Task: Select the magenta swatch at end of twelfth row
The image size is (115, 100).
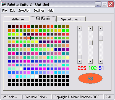Action: pyautogui.click(x=67, y=69)
